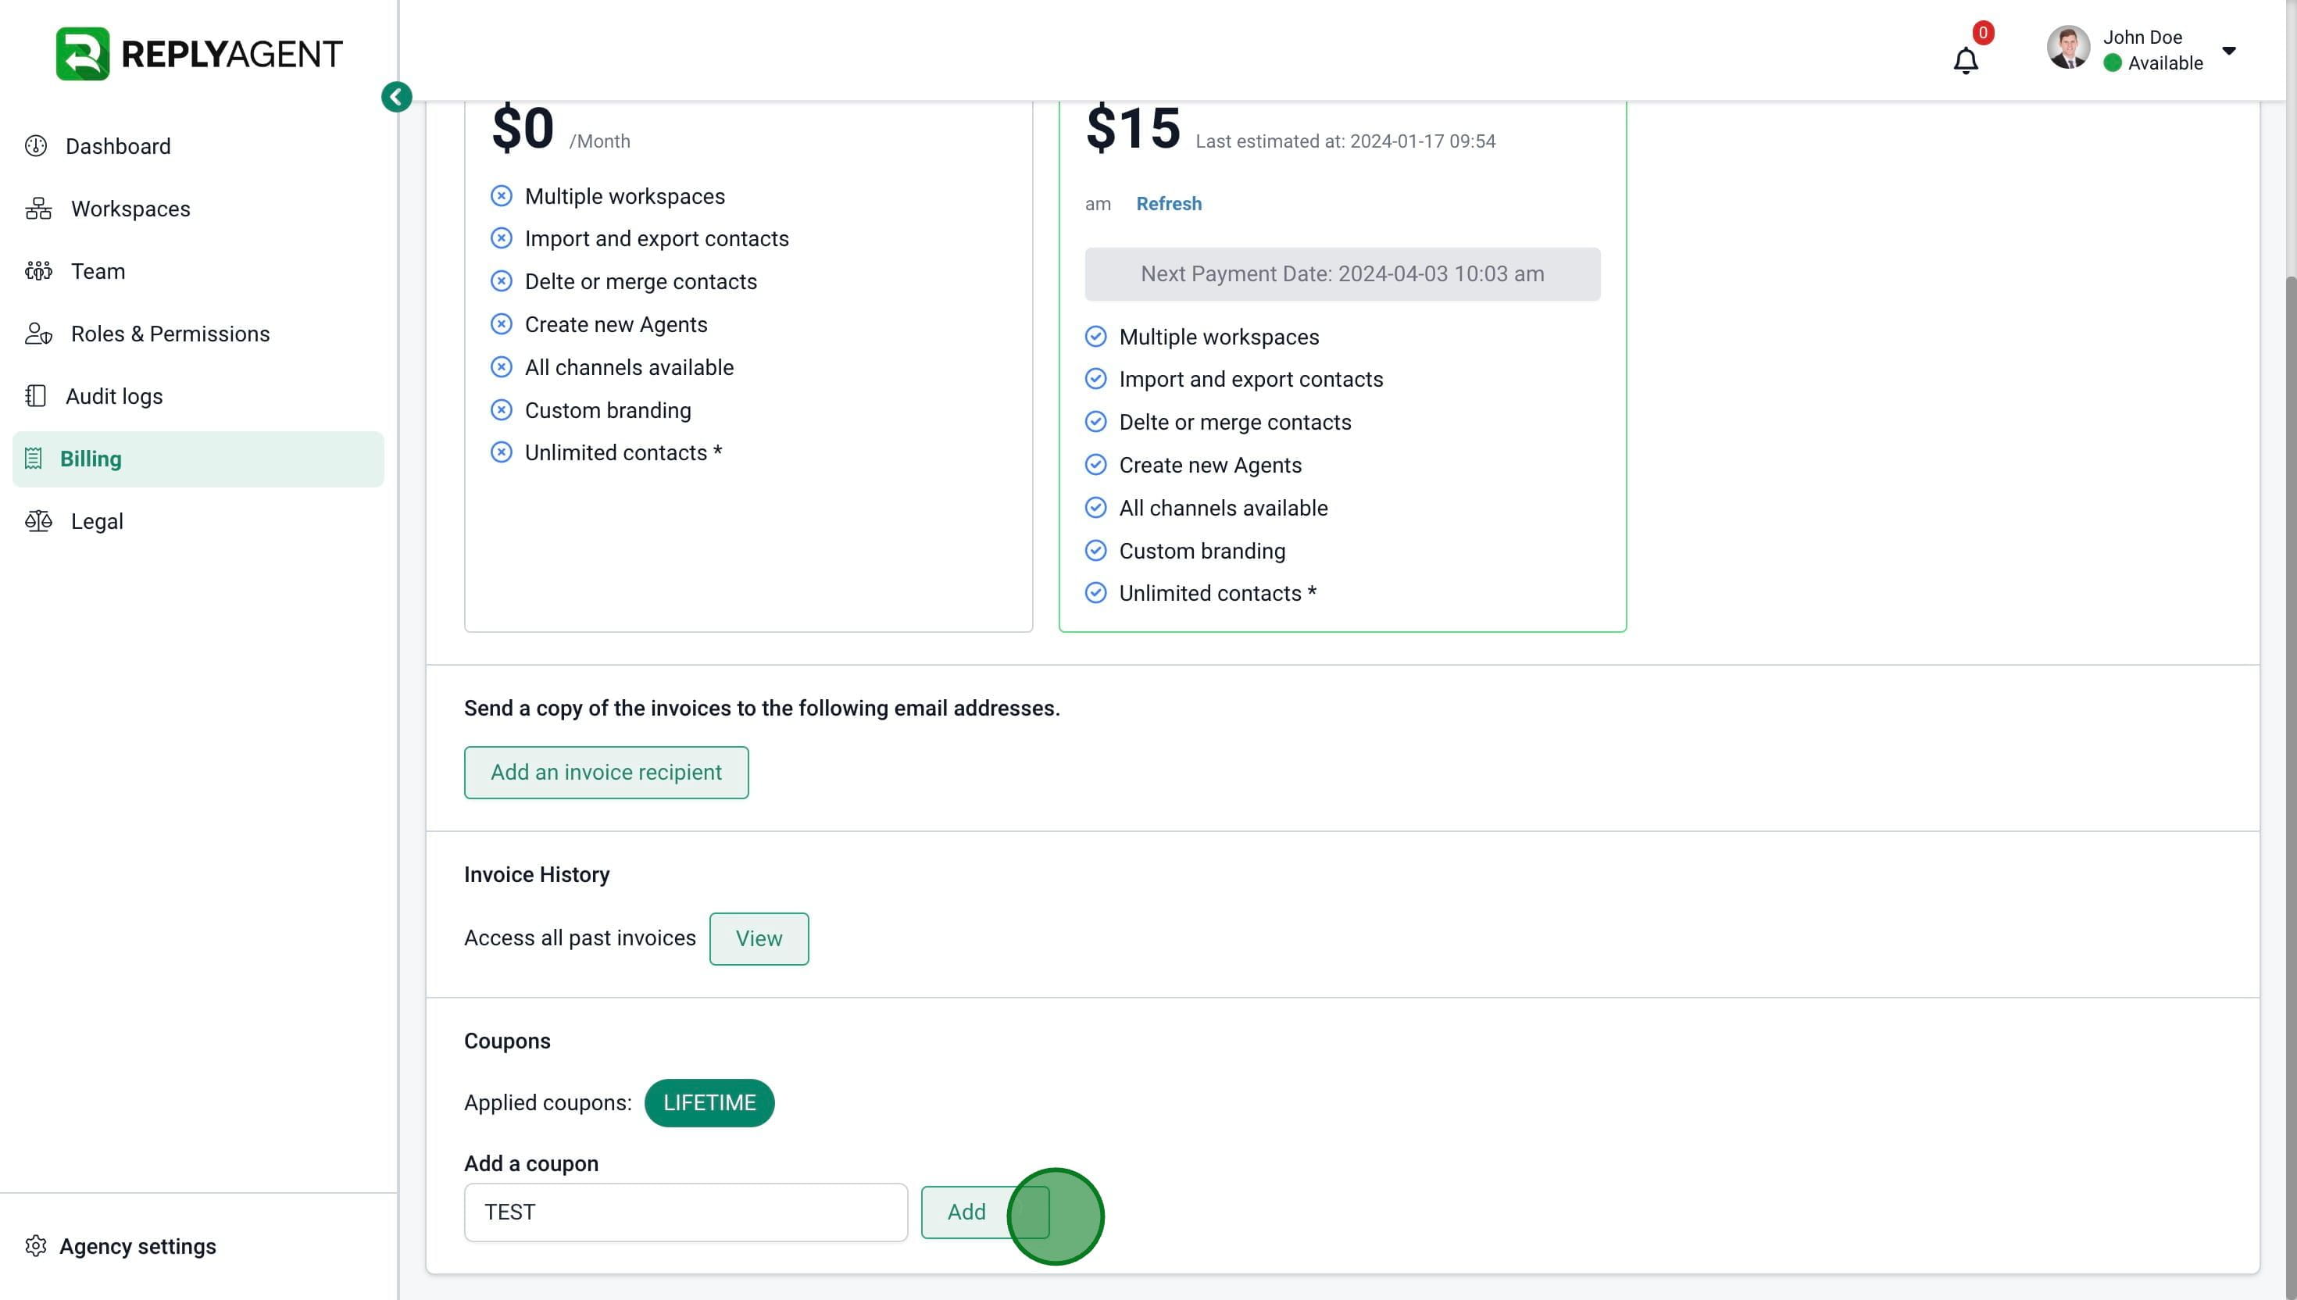2297x1300 pixels.
Task: Click the Workspaces hierarchy icon
Action: pyautogui.click(x=38, y=209)
